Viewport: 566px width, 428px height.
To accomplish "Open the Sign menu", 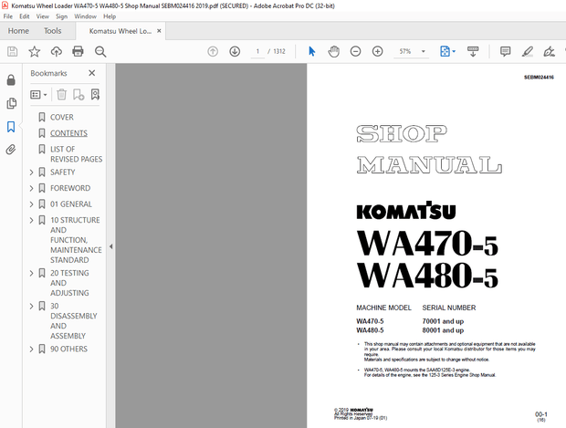I will tap(62, 16).
